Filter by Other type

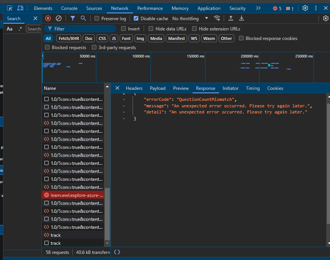(226, 38)
